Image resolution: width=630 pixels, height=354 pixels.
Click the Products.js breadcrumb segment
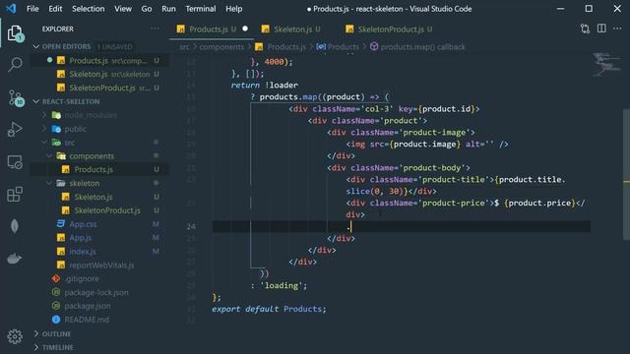[x=286, y=47]
